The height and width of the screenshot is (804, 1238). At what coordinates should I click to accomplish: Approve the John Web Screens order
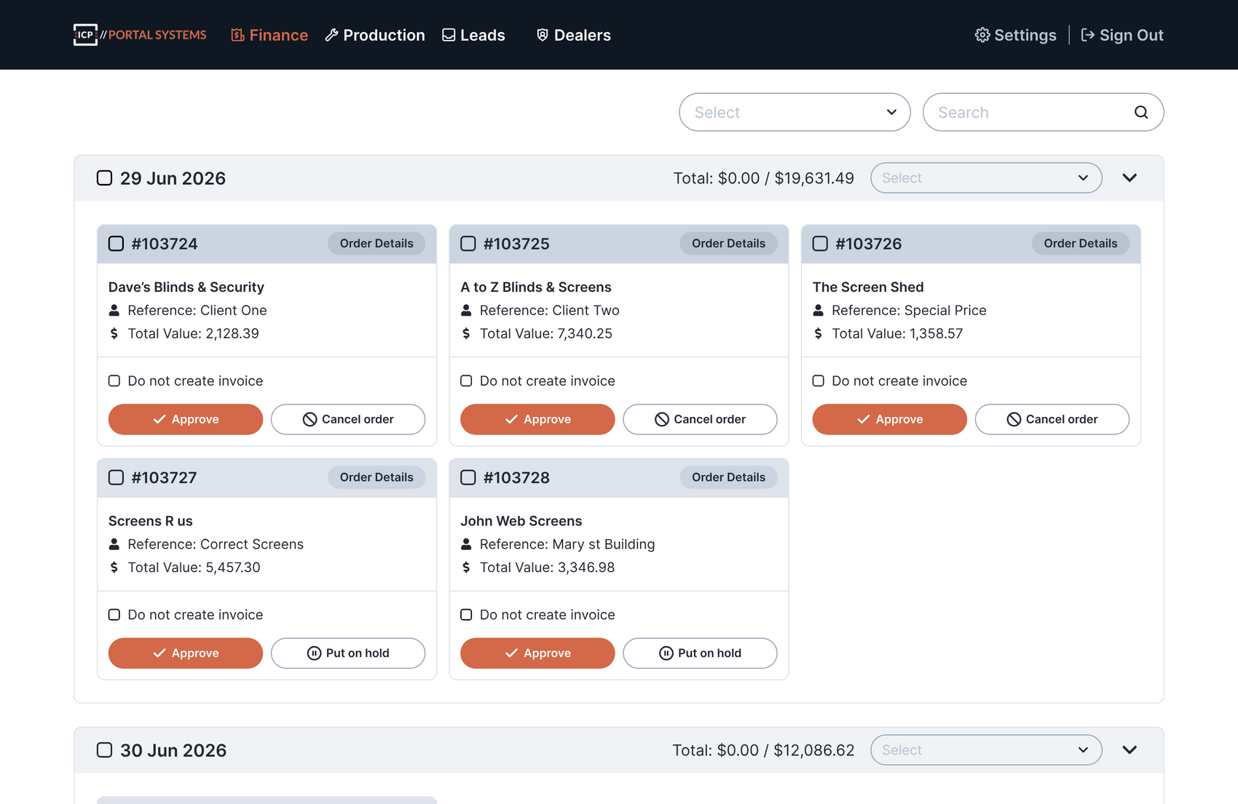tap(537, 653)
